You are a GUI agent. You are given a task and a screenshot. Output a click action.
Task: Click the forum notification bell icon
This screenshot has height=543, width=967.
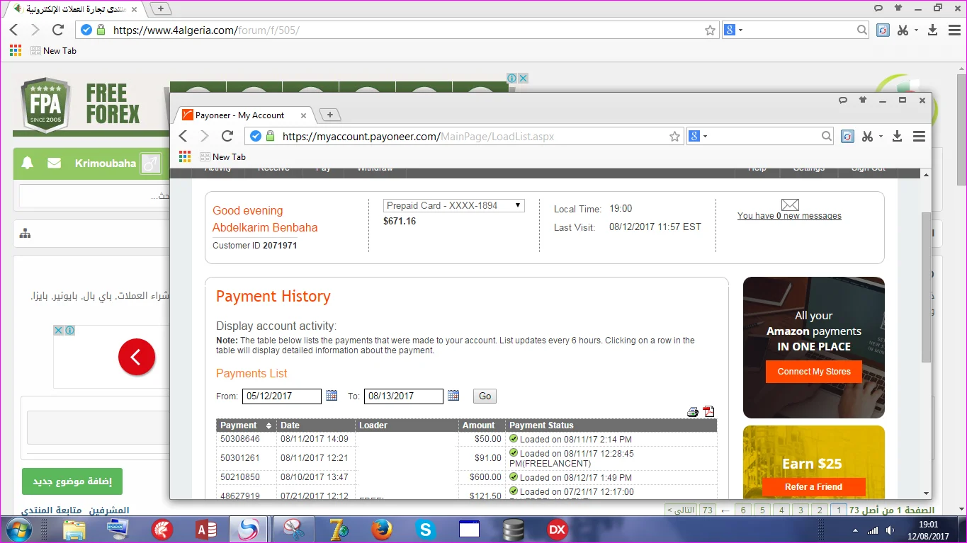coord(28,164)
